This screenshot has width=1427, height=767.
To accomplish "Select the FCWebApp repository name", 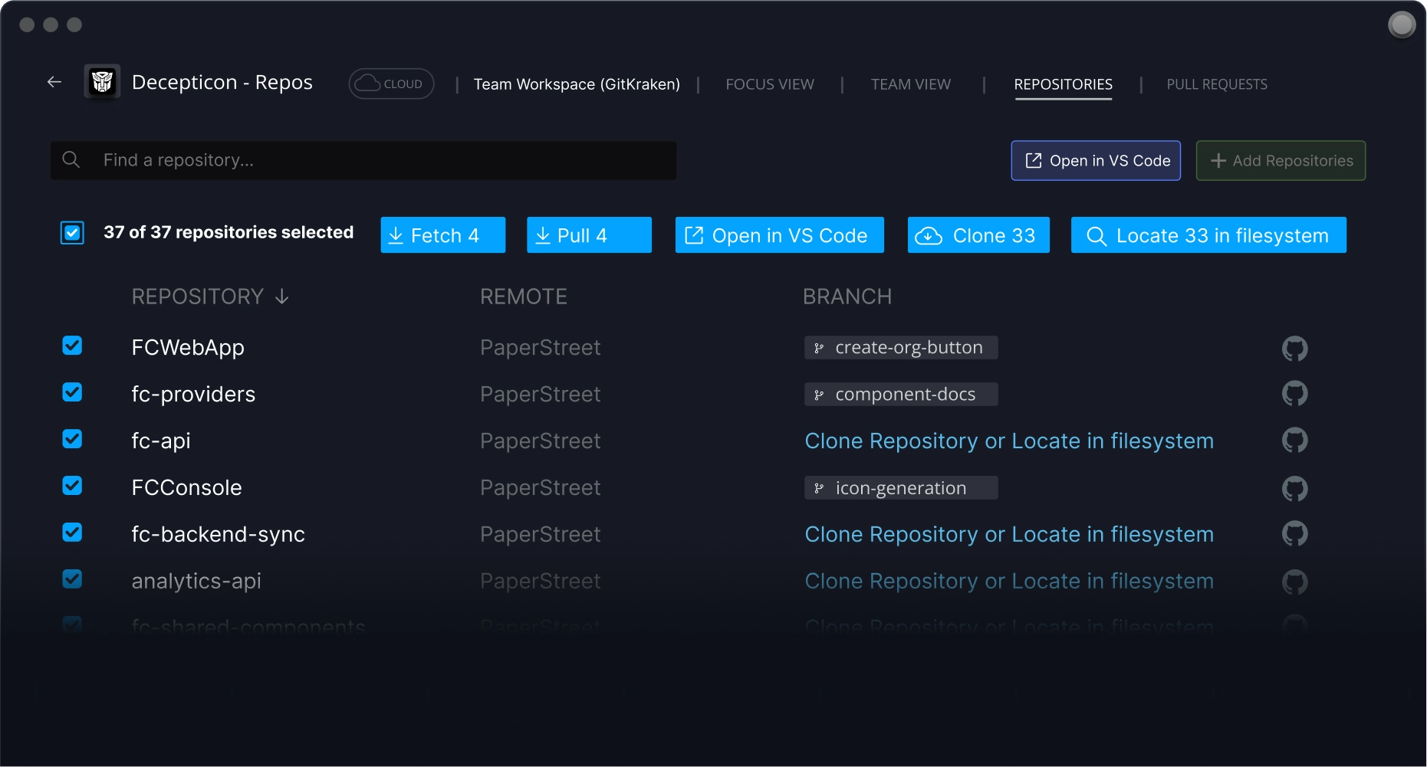I will 188,348.
